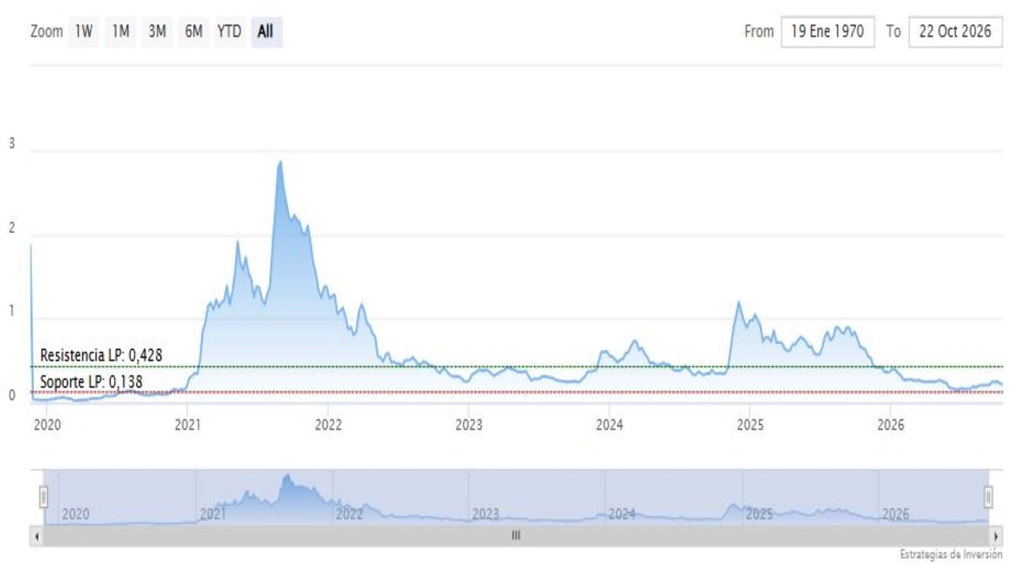
Task: Click the navigator scrollbar grip
Action: click(x=516, y=536)
